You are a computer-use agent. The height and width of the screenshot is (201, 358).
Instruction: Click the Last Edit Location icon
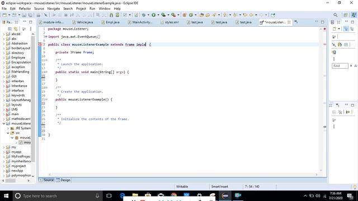(245, 15)
